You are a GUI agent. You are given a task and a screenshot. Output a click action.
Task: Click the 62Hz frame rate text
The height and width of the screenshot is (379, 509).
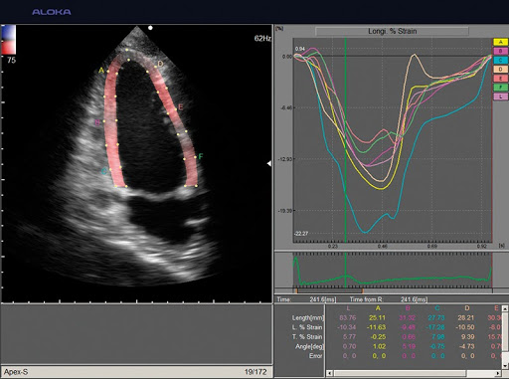coord(262,39)
